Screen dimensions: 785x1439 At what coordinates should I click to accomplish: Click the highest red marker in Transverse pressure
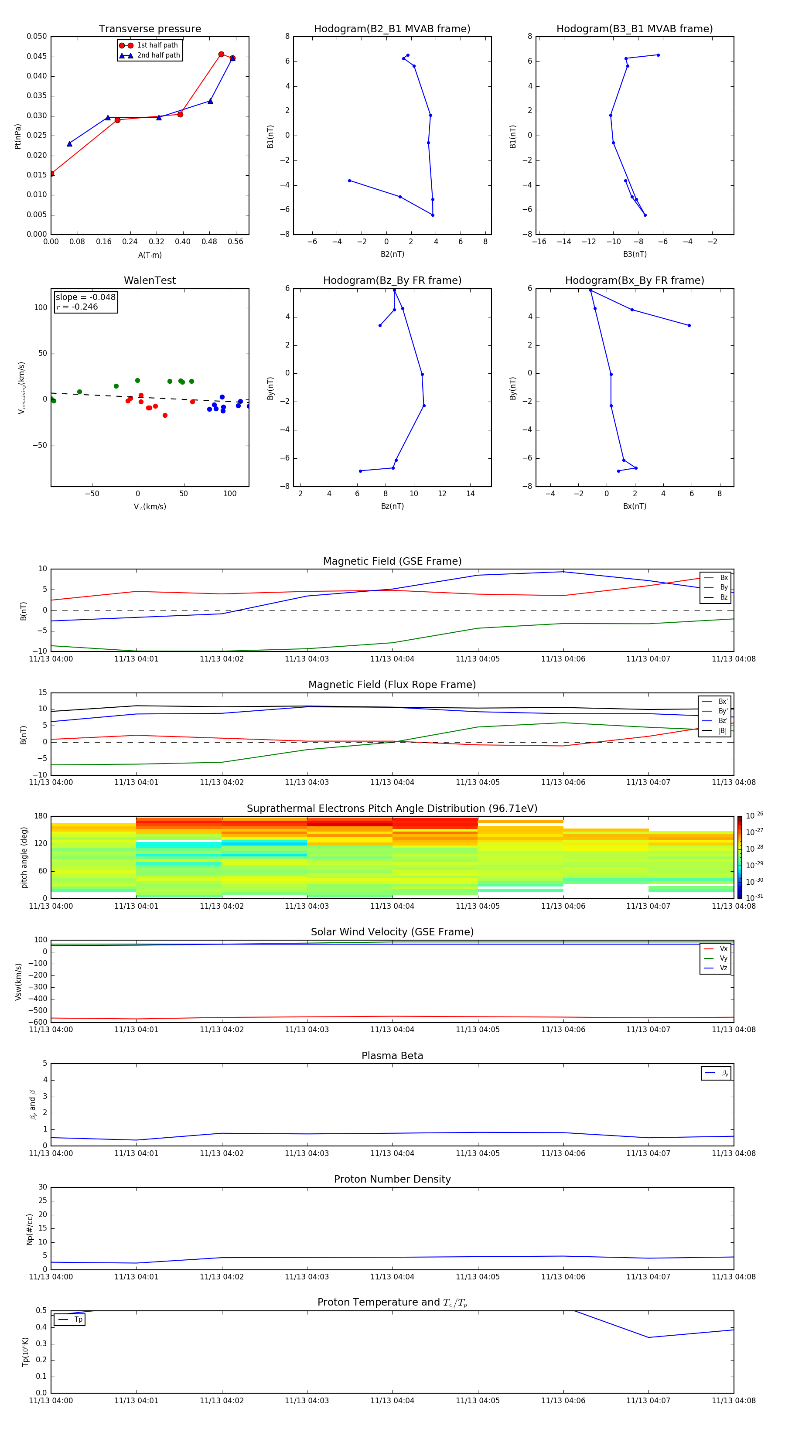click(x=221, y=54)
